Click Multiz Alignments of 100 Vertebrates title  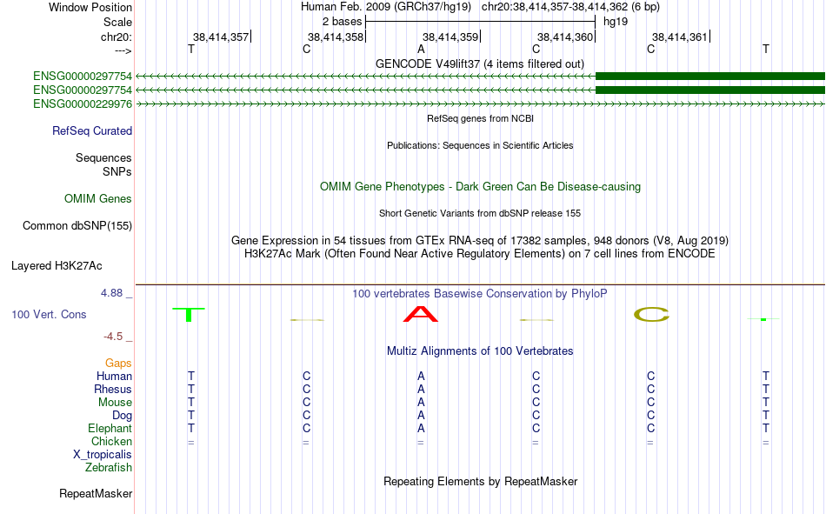[480, 351]
